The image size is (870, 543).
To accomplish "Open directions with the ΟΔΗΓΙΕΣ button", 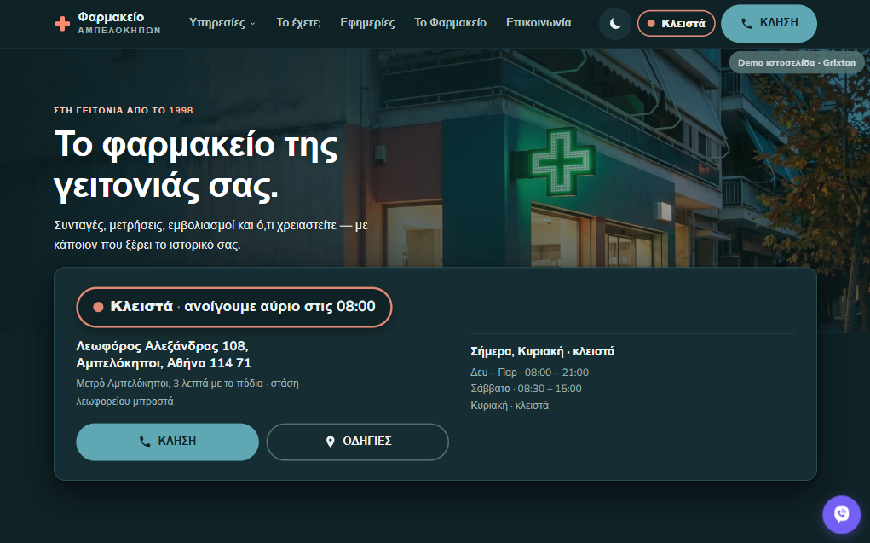I will click(357, 442).
